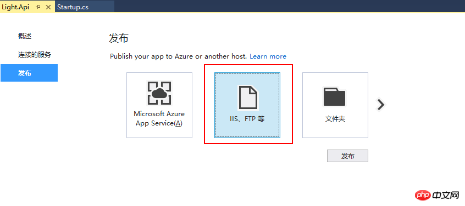This screenshot has width=465, height=206.
Task: Open the Learn more link
Action: [268, 56]
